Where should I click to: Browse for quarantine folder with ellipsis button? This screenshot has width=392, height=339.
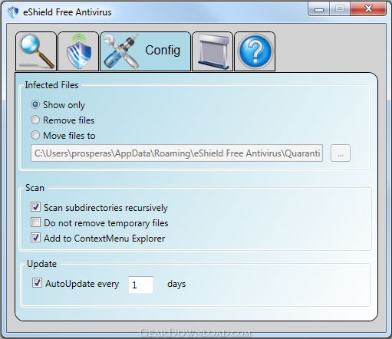pos(341,153)
